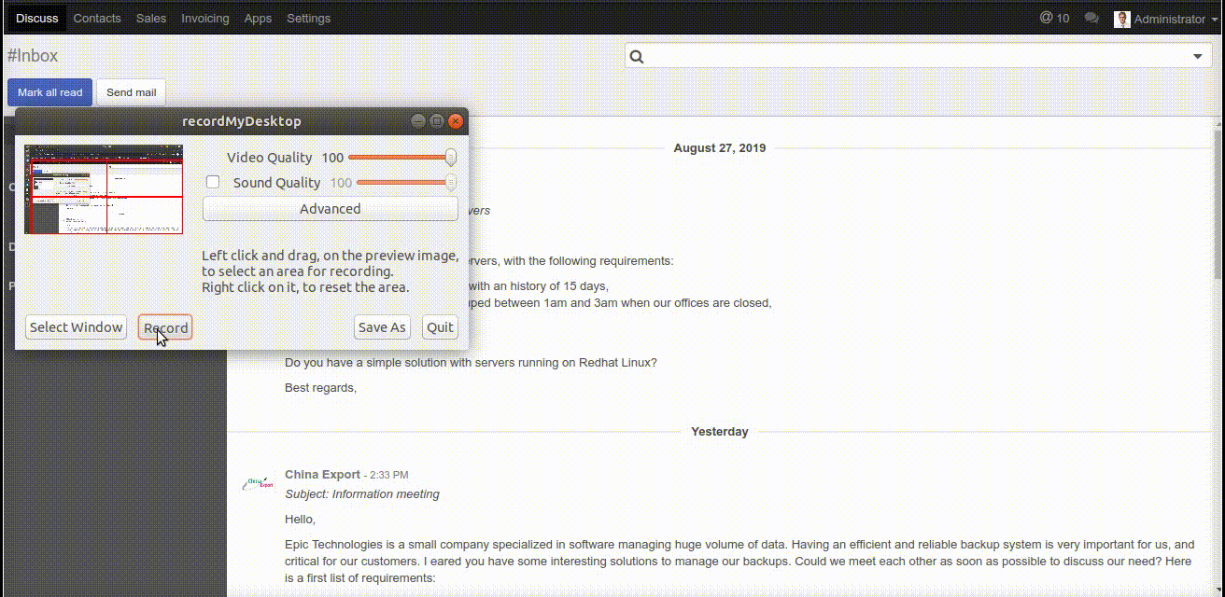Screen dimensions: 1225x597
Task: Click the 2:33 PM message timestamp
Action: (x=388, y=476)
